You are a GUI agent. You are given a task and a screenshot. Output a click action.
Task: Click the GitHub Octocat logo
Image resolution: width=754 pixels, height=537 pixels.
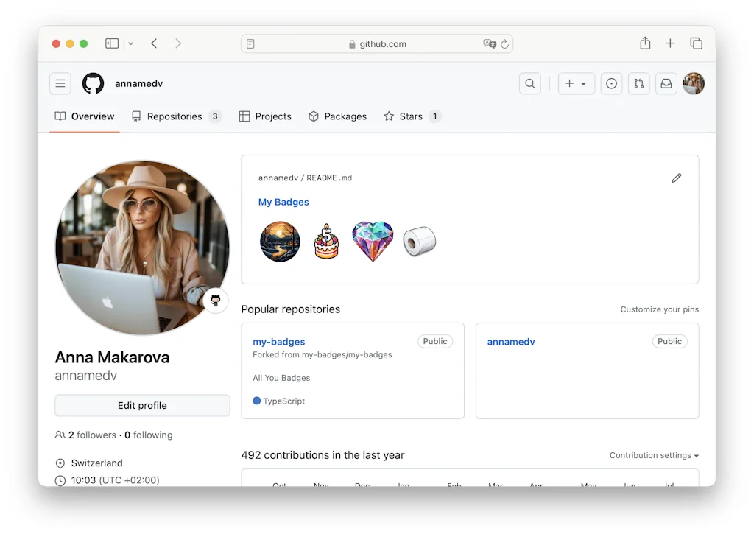coord(93,84)
